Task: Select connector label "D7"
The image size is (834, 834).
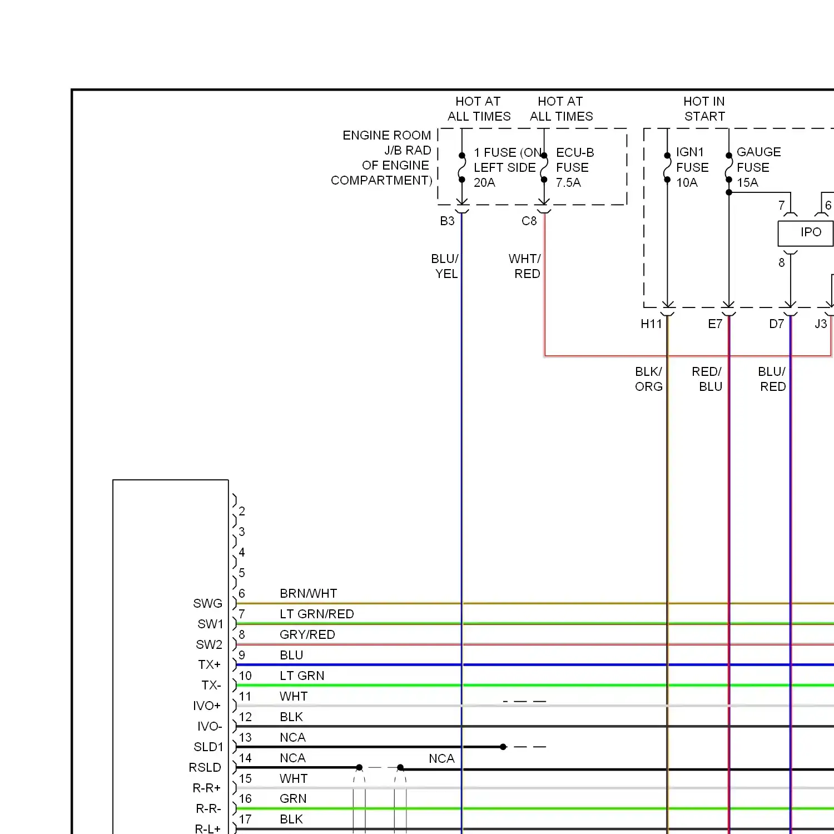Action: [x=777, y=324]
